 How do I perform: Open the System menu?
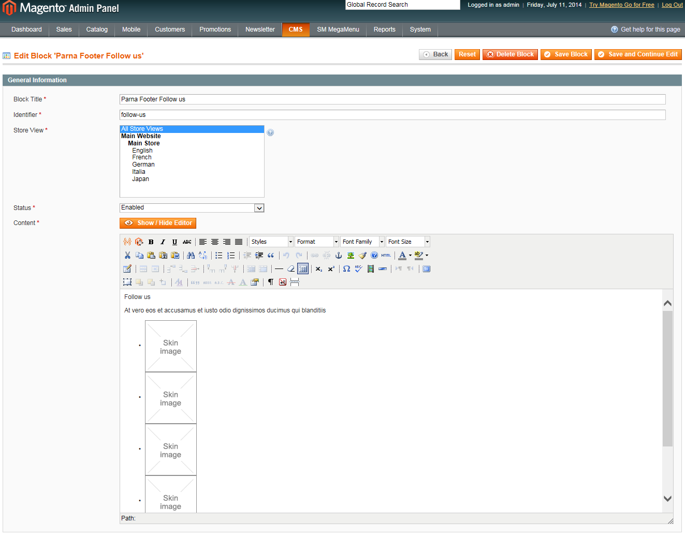point(420,29)
